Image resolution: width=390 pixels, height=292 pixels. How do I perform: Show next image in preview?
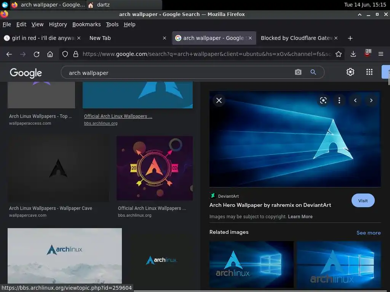(371, 100)
